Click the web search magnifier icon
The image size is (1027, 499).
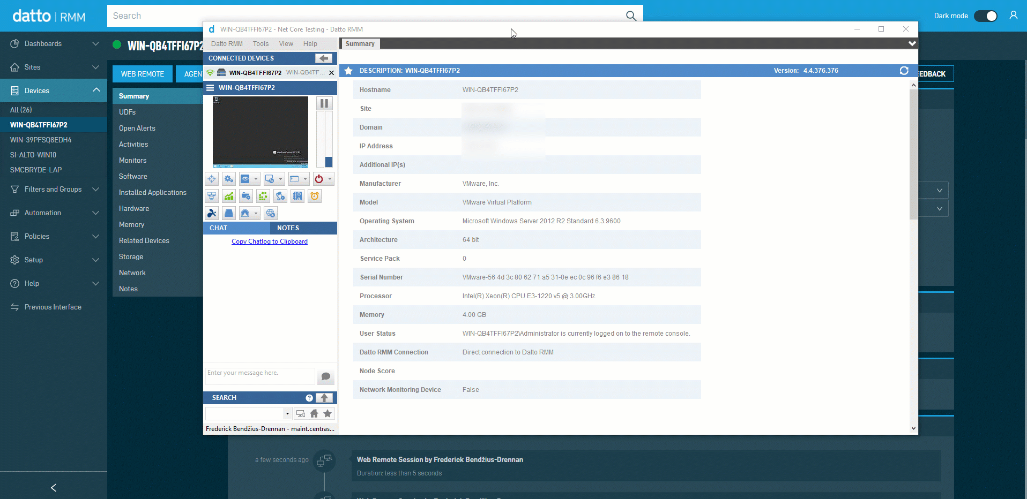tap(631, 16)
